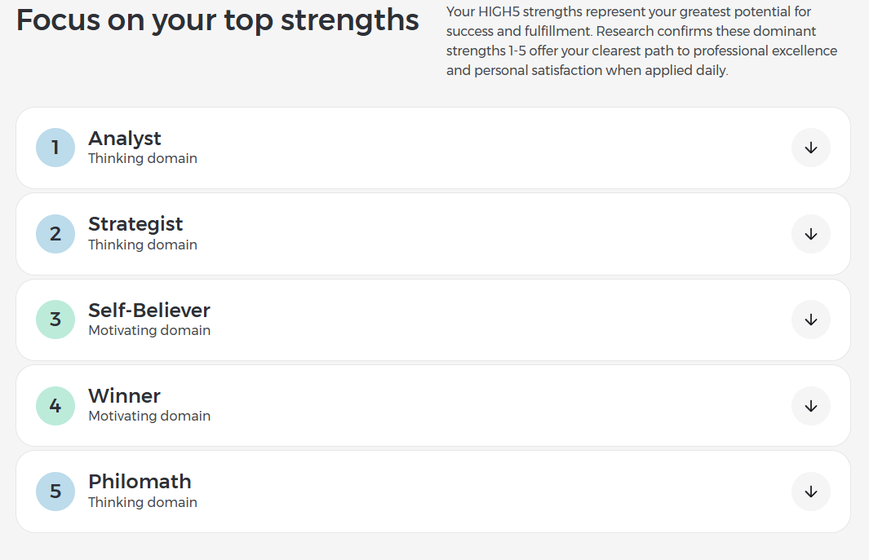Open the Winner strength entry
The width and height of the screenshot is (869, 560).
coord(124,396)
